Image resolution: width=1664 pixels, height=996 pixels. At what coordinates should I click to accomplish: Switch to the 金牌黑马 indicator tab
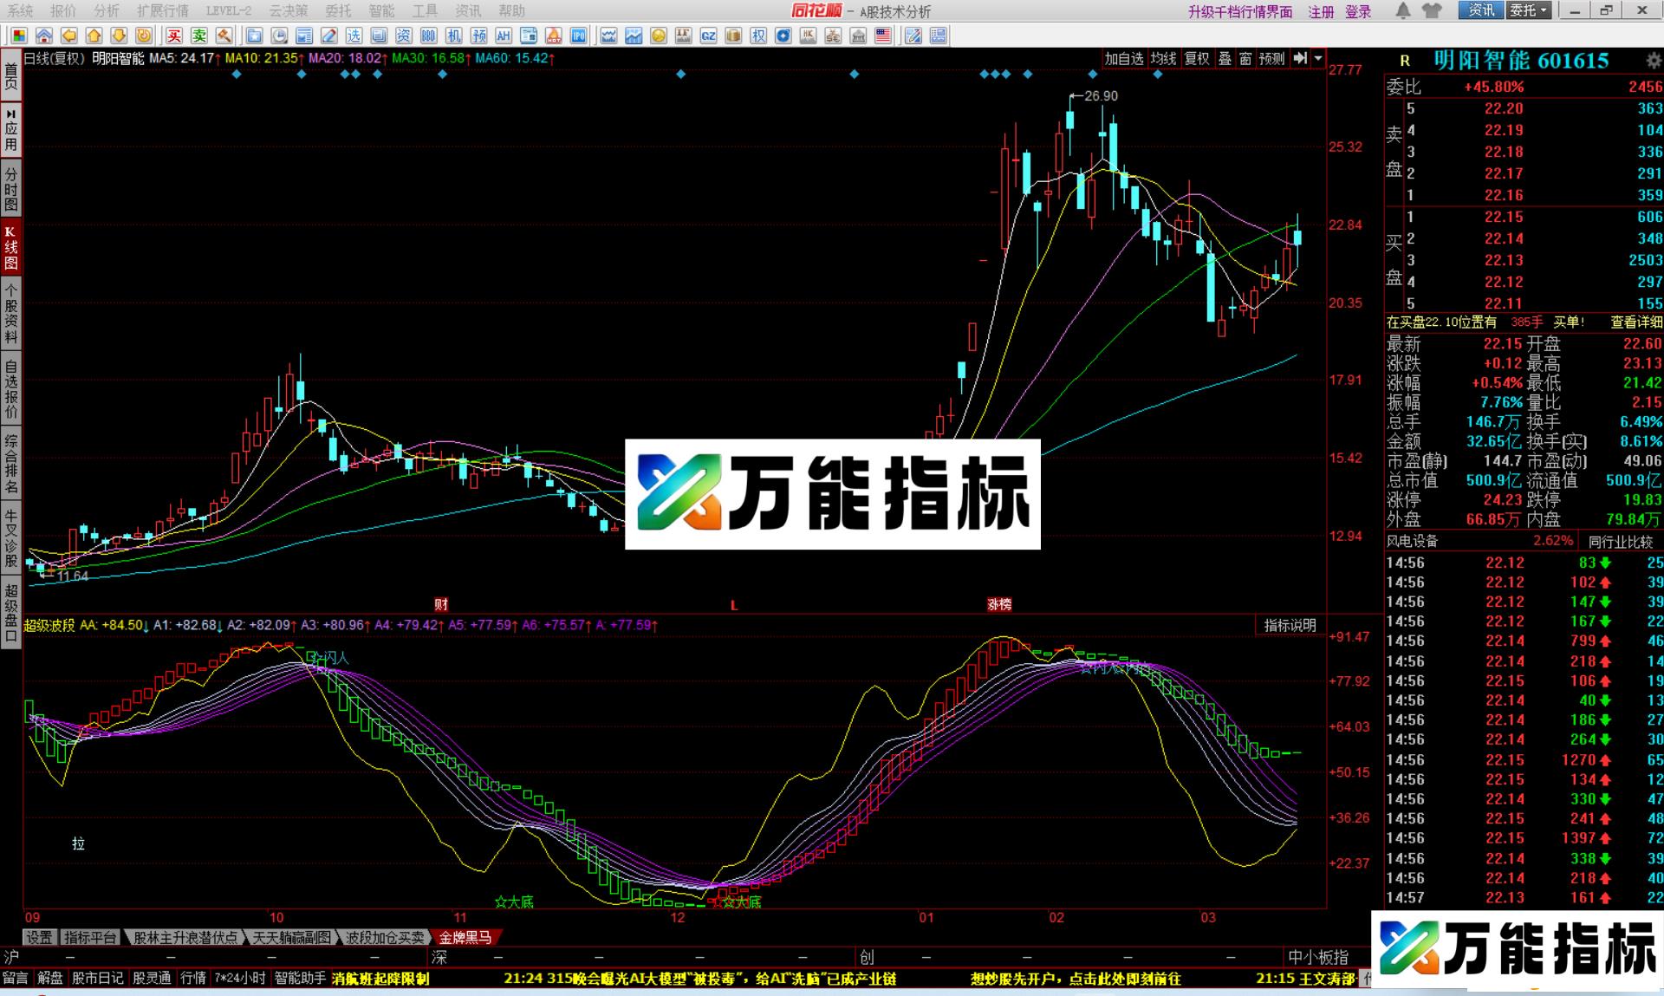[465, 937]
